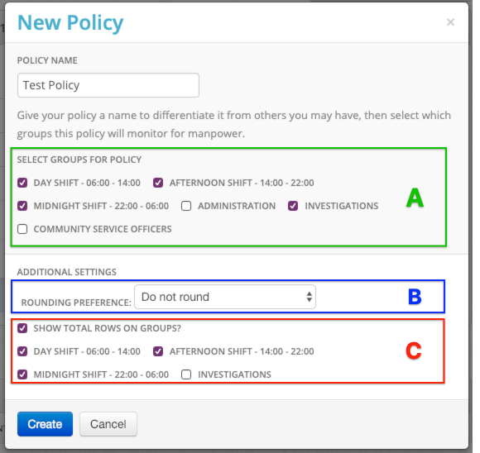480x453 pixels.
Task: Click the Create button
Action: (45, 424)
